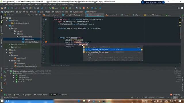Click the lightbulb icon in autocomplete popup
This screenshot has height=103, width=184.
142,49
